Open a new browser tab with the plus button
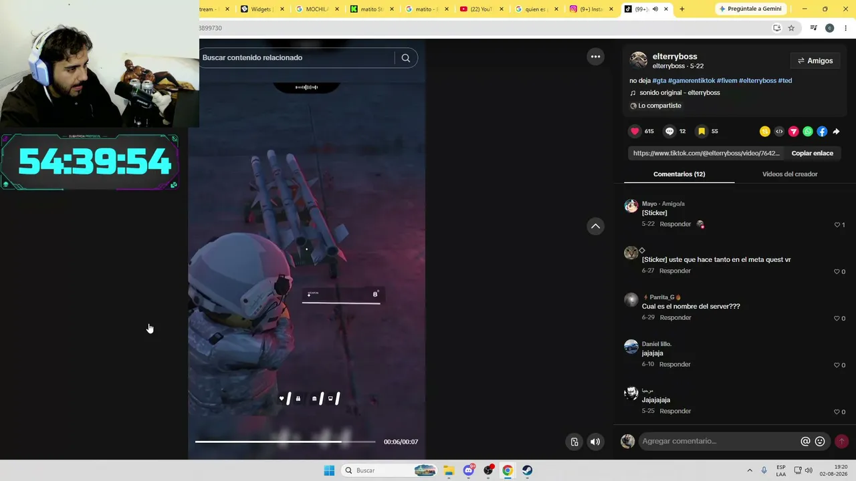Image resolution: width=856 pixels, height=481 pixels. coord(682,9)
